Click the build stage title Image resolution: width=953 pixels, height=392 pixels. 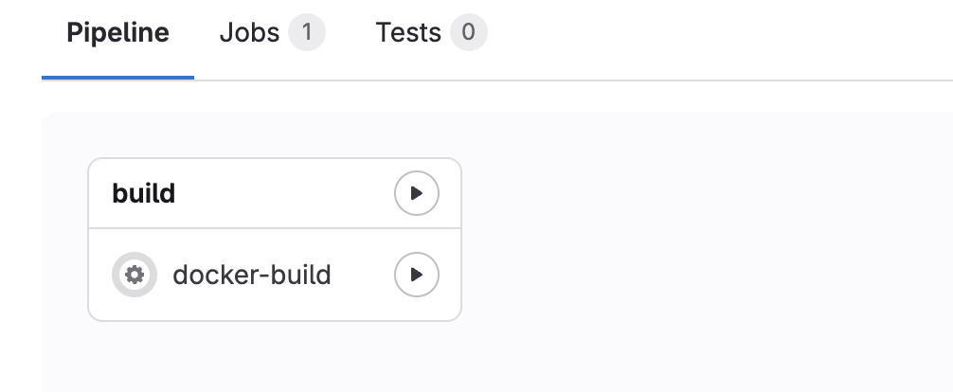[x=144, y=193]
